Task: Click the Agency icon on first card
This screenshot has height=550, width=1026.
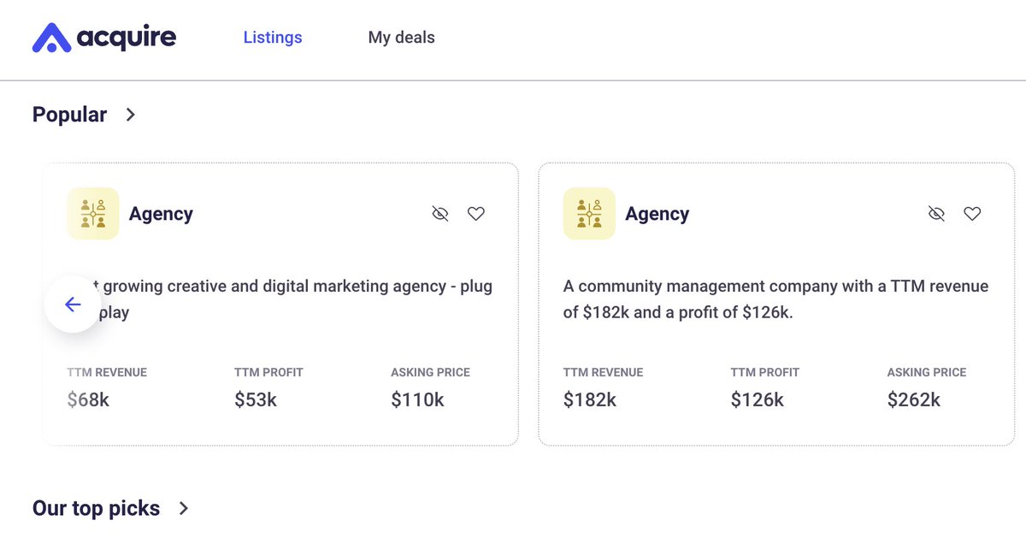Action: (x=93, y=214)
